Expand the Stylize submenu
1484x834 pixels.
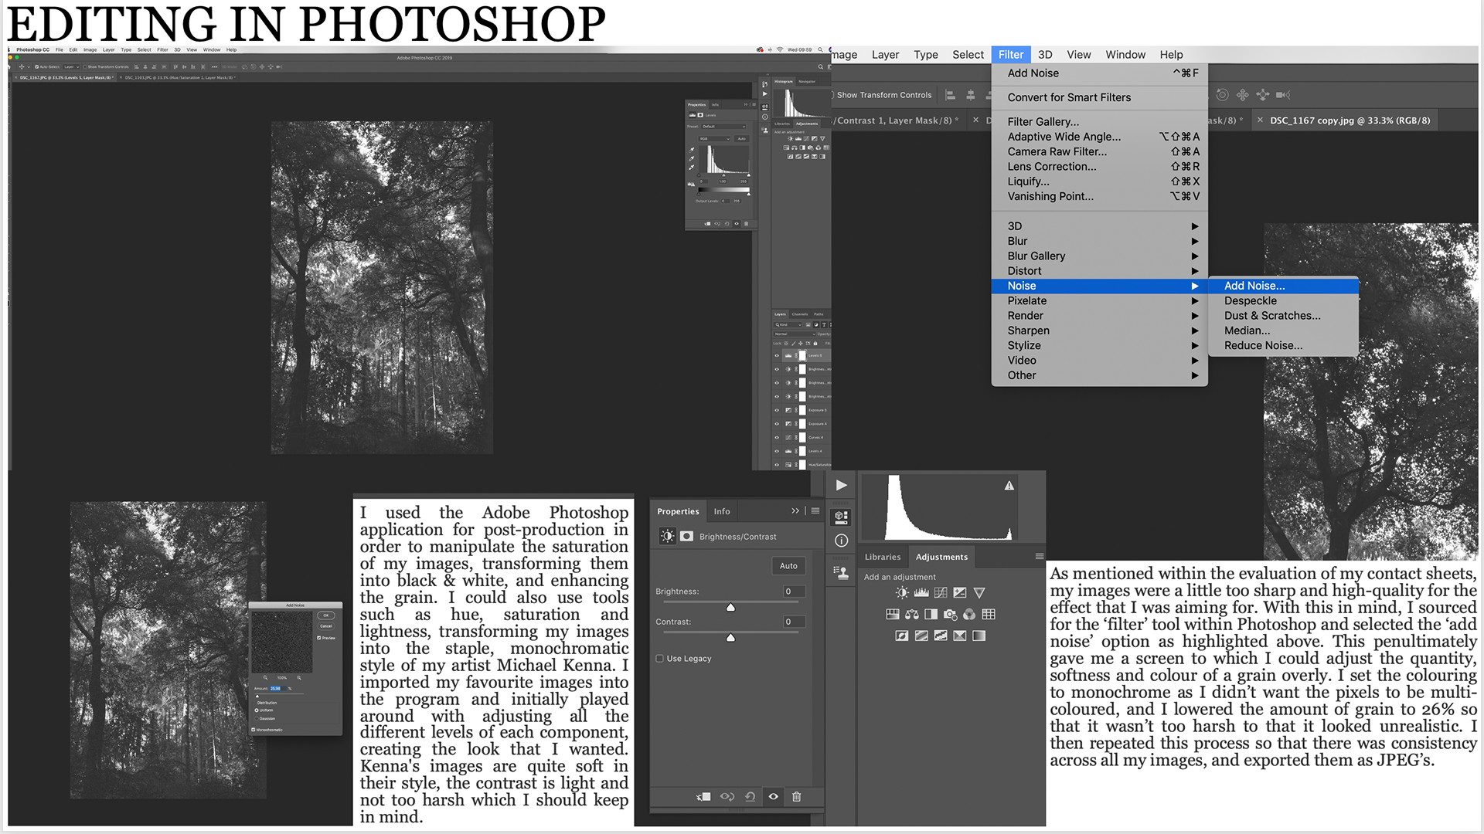point(1099,346)
